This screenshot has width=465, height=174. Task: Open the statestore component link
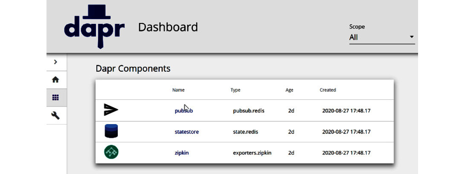tap(187, 132)
